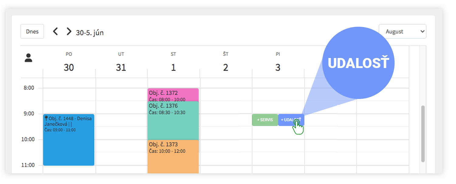Click the 30-5. jún date range title
The height and width of the screenshot is (184, 456).
[90, 32]
